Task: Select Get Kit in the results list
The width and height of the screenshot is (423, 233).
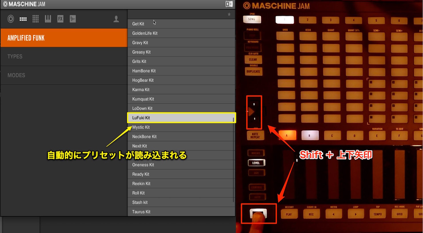Action: (181, 24)
